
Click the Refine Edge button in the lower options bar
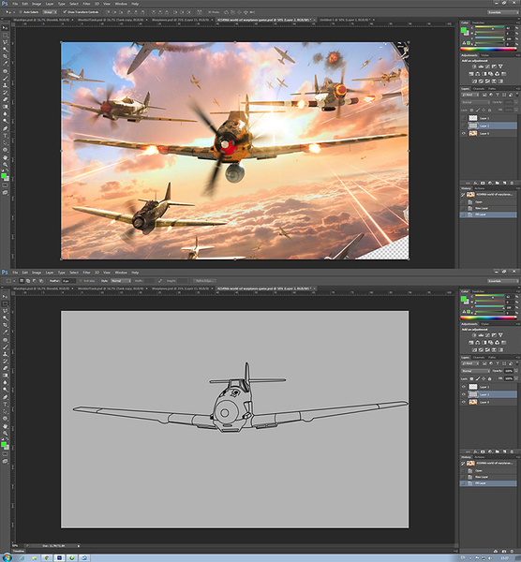(x=204, y=281)
